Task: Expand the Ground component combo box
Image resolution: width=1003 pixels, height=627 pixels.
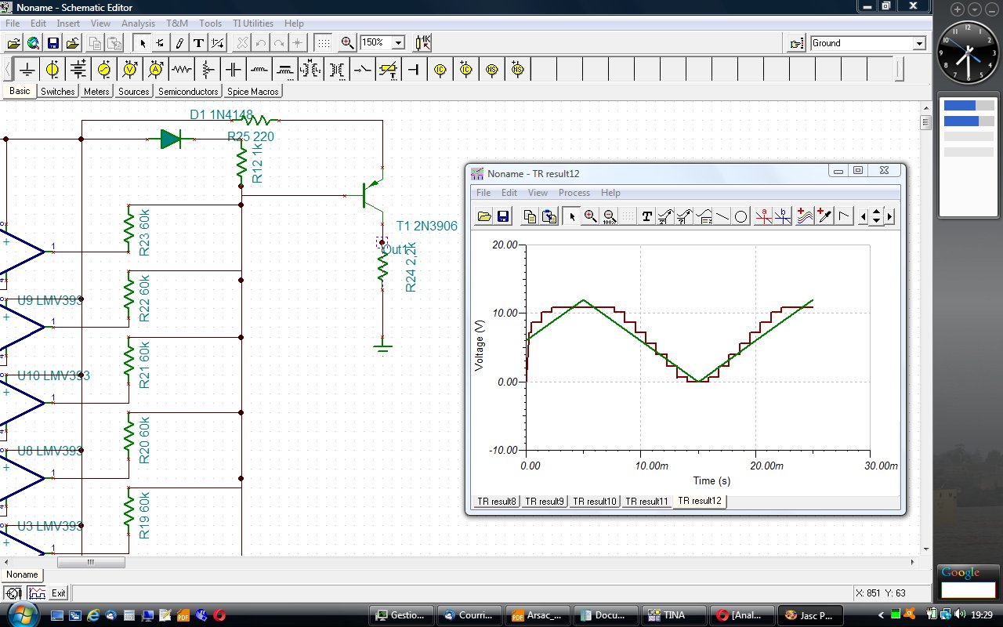Action: pyautogui.click(x=919, y=44)
